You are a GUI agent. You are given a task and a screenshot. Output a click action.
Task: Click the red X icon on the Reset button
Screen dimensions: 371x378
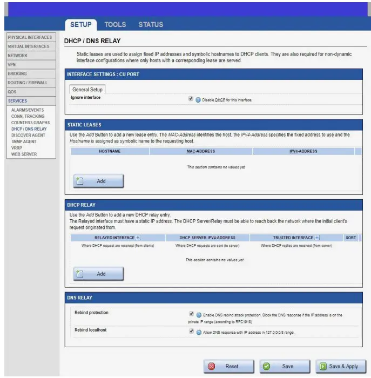click(x=211, y=366)
